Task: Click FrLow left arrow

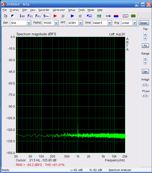Action: [x=144, y=96]
